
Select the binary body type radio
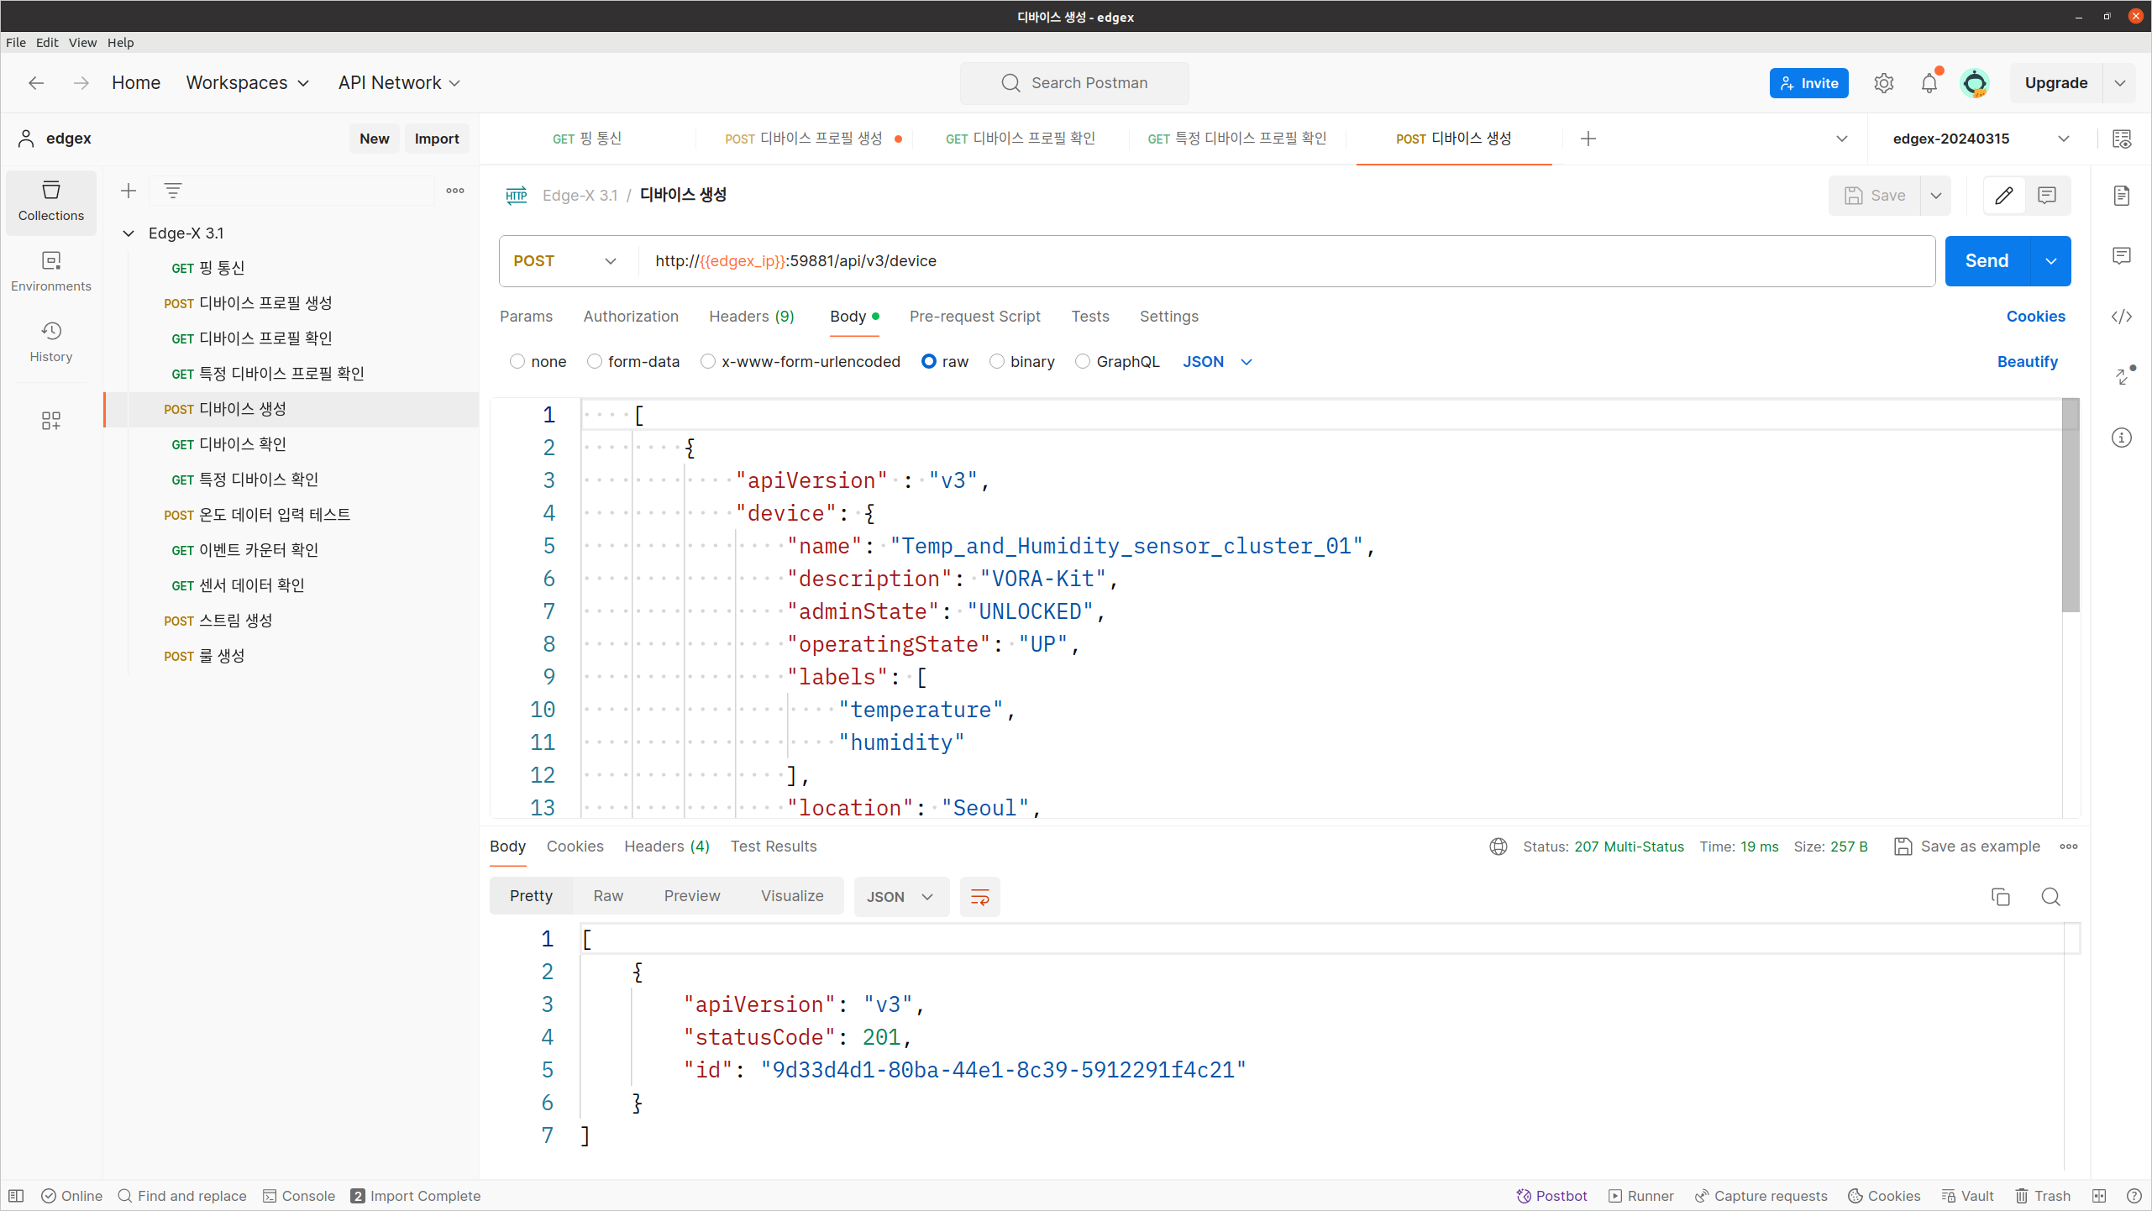click(997, 361)
